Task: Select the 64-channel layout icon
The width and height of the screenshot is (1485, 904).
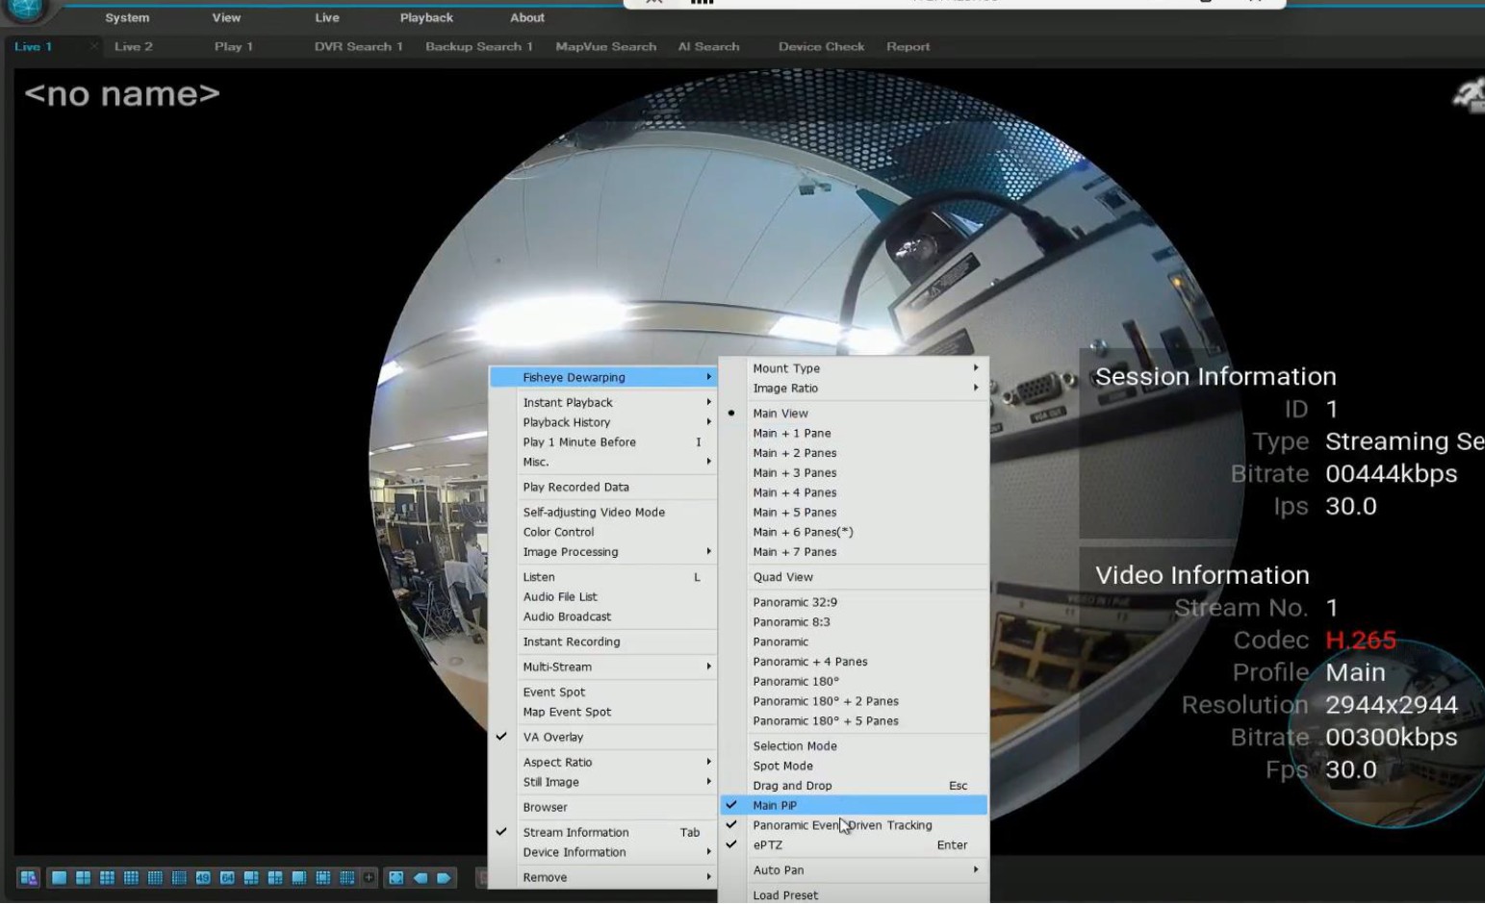Action: [x=227, y=878]
